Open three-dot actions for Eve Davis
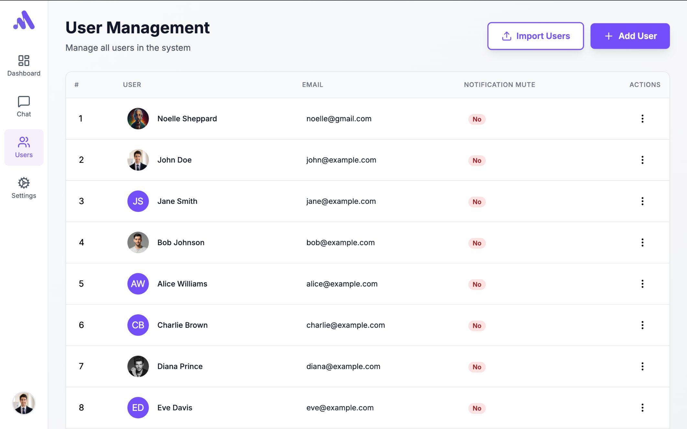Image resolution: width=687 pixels, height=429 pixels. pyautogui.click(x=642, y=408)
